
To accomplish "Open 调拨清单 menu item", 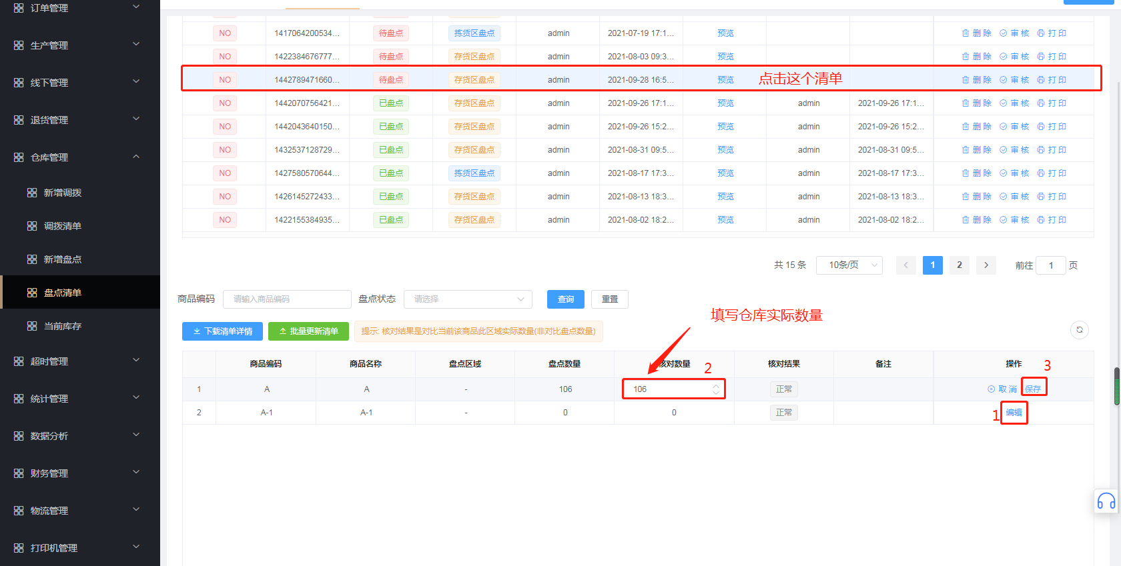I will (80, 226).
